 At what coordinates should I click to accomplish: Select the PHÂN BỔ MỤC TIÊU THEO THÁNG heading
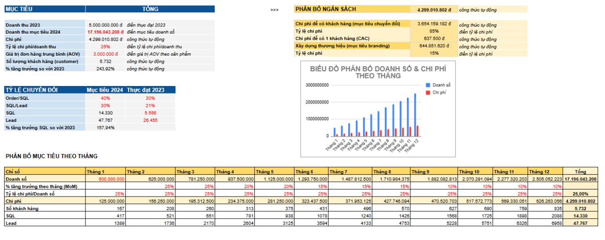52,156
